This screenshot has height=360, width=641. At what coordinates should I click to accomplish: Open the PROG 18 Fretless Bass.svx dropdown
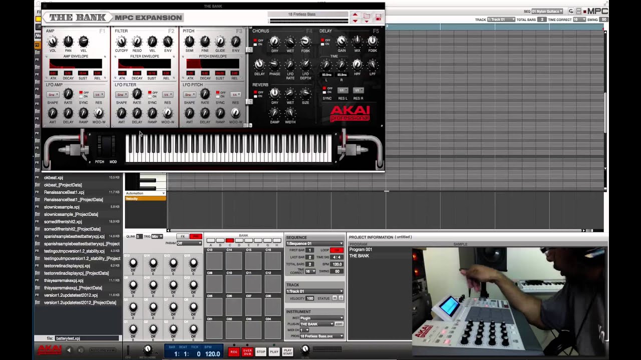322,336
